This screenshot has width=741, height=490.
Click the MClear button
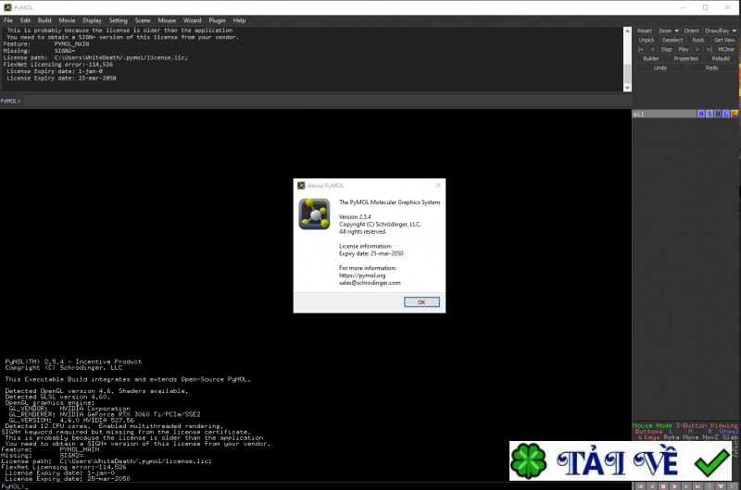(726, 50)
